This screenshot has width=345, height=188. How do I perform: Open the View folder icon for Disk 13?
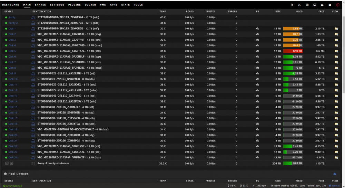click(x=336, y=96)
